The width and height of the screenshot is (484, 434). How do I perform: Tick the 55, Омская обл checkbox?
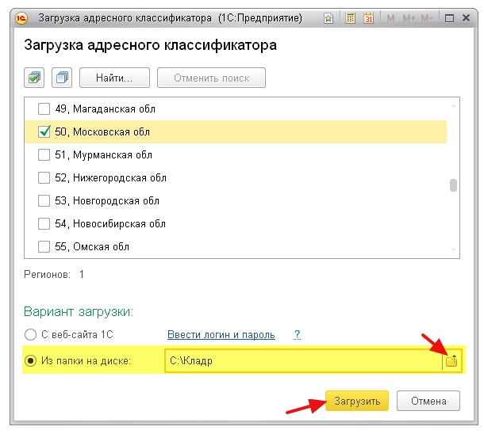click(44, 247)
